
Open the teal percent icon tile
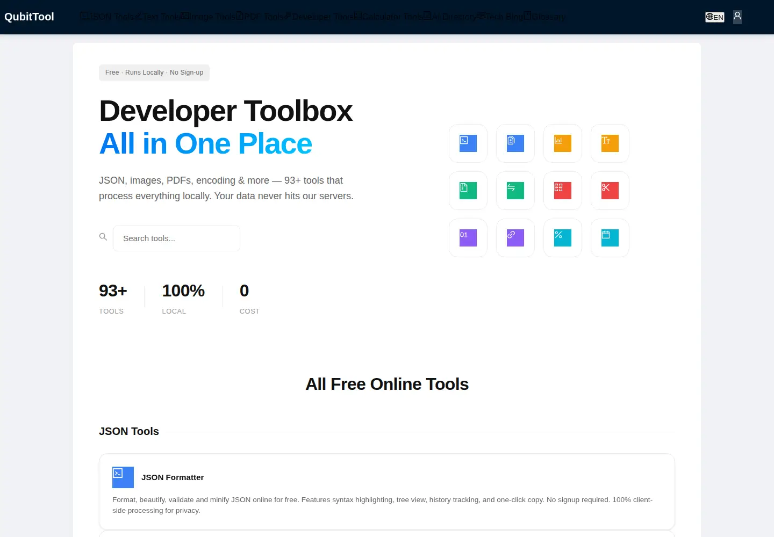pyautogui.click(x=563, y=238)
